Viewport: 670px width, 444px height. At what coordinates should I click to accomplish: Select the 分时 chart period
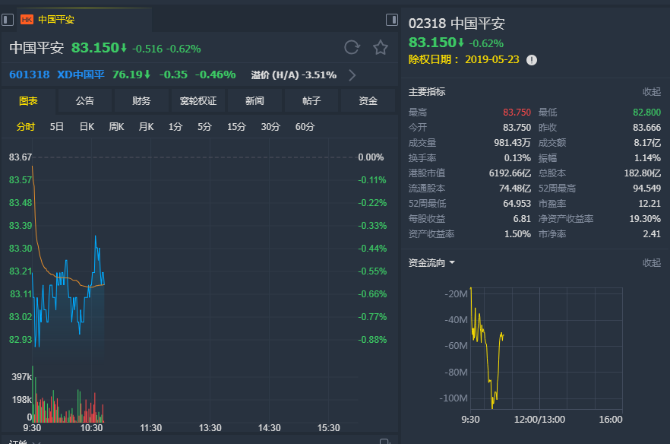tap(26, 127)
